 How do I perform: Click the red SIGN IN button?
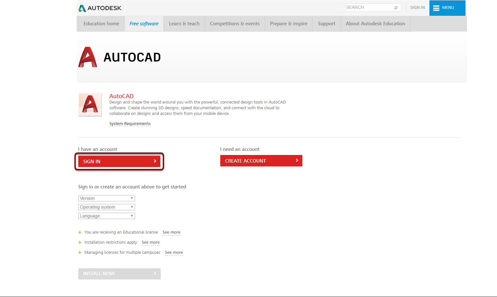[x=119, y=161]
